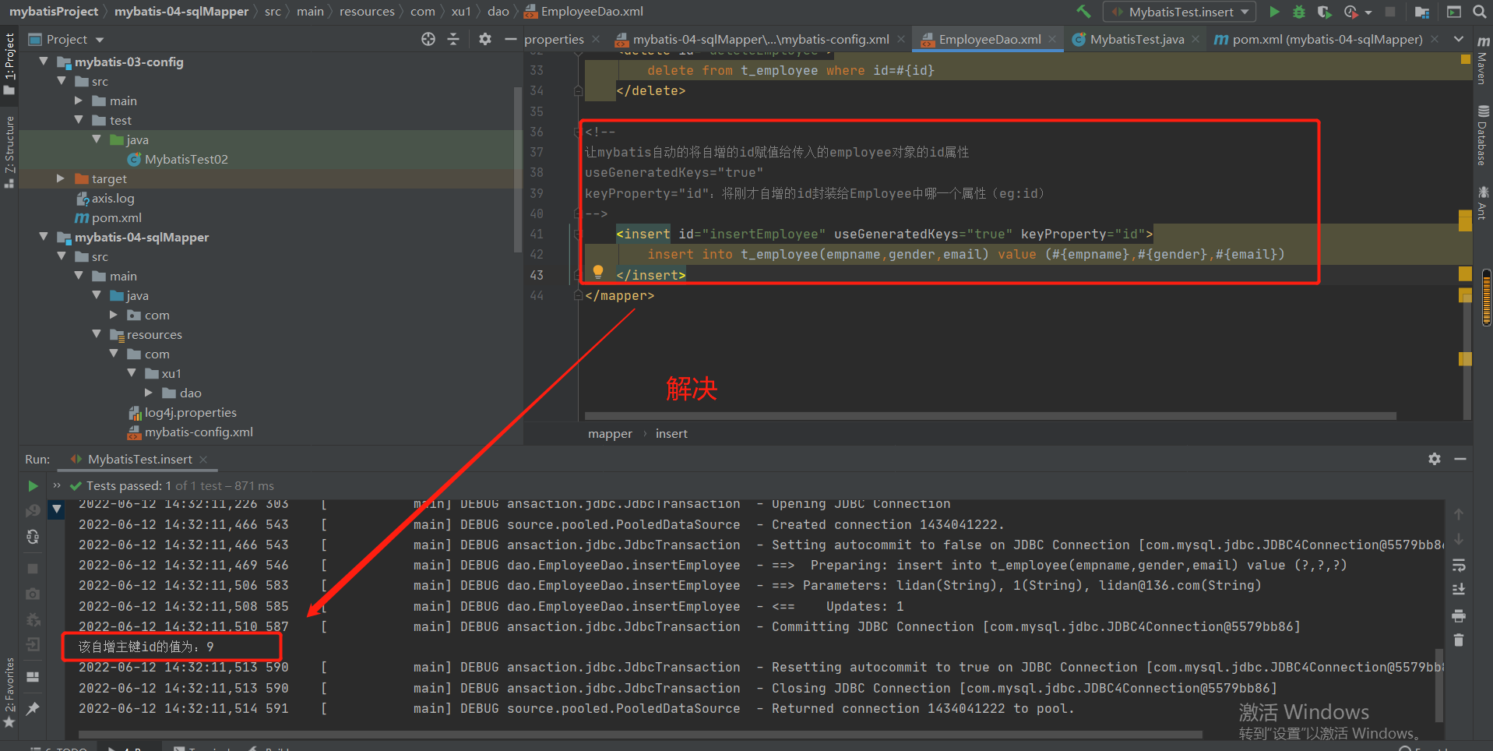Switch to the EmployeeDao.xml editor tab

(990, 39)
